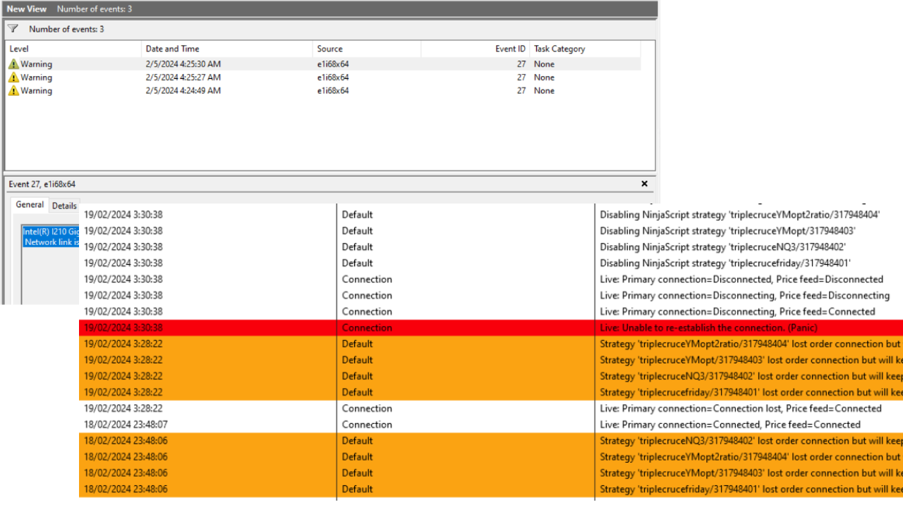Viewport: 903px width, 507px height.
Task: Switch to the Details tab
Action: tap(64, 206)
